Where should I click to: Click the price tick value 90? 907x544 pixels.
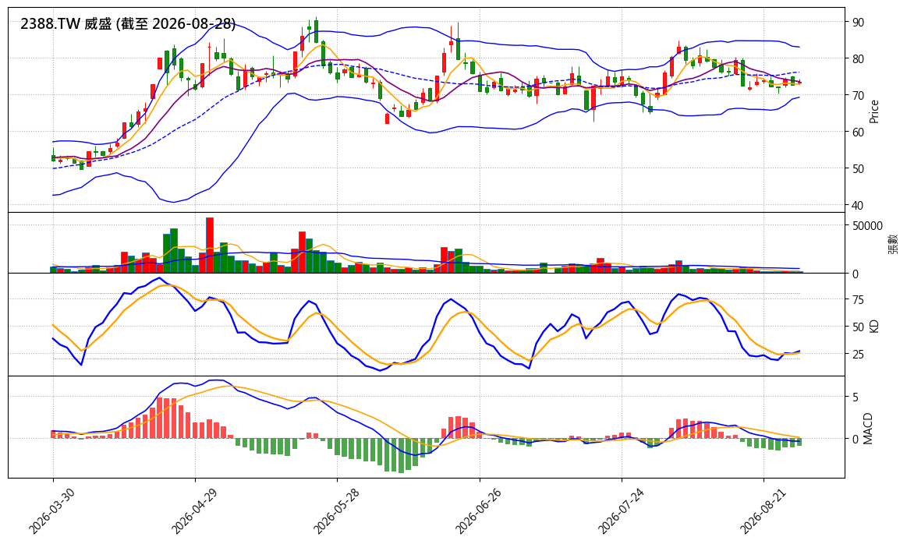[x=858, y=22]
